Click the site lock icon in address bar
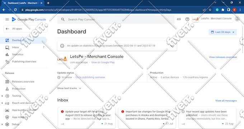This screenshot has width=244, height=129. point(23,10)
